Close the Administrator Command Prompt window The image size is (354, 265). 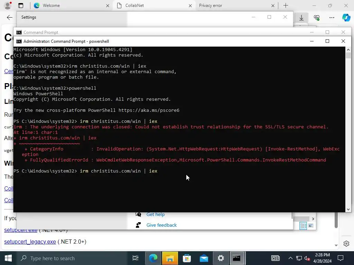coord(343,41)
